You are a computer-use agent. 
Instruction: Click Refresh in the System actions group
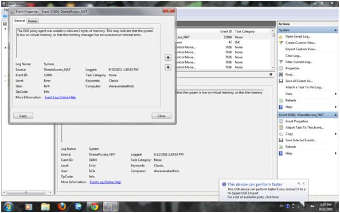290,100
